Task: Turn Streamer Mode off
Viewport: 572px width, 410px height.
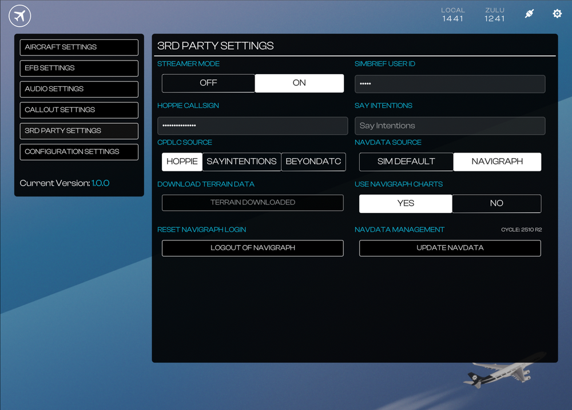Action: pos(208,83)
